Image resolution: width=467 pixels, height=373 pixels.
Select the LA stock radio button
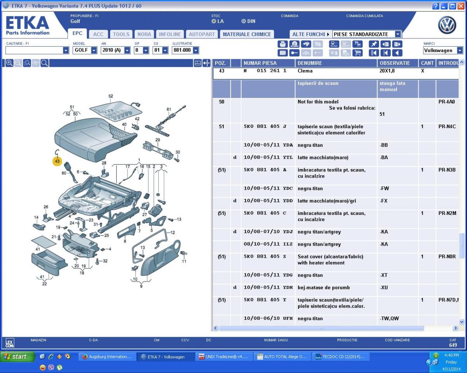point(214,21)
